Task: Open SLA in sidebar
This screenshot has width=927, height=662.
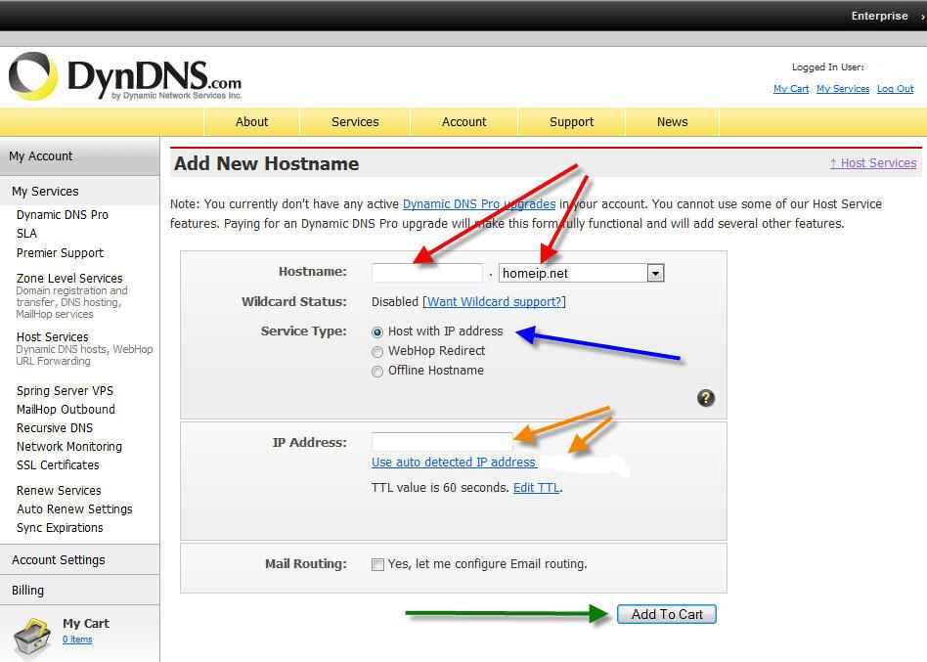Action: coord(26,234)
